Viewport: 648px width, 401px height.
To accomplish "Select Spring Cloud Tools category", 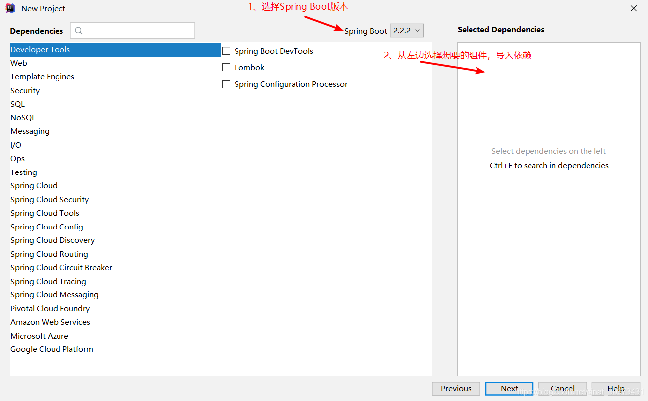I will 116,213.
